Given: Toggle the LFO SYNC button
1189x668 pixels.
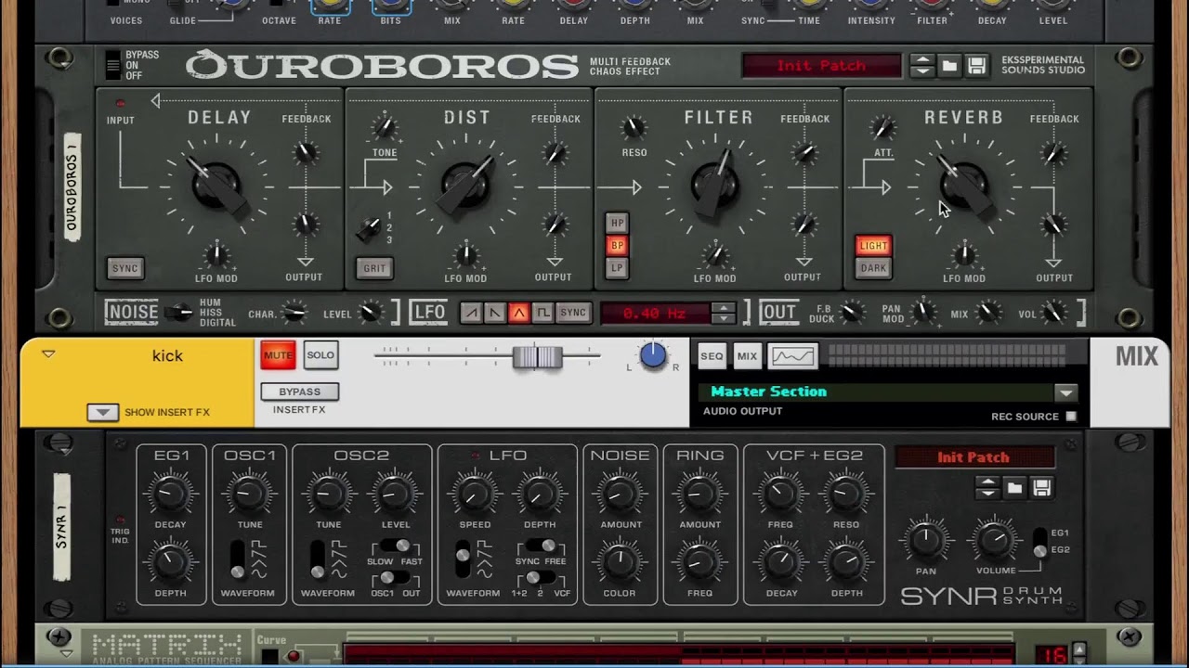Looking at the screenshot, I should click(573, 313).
